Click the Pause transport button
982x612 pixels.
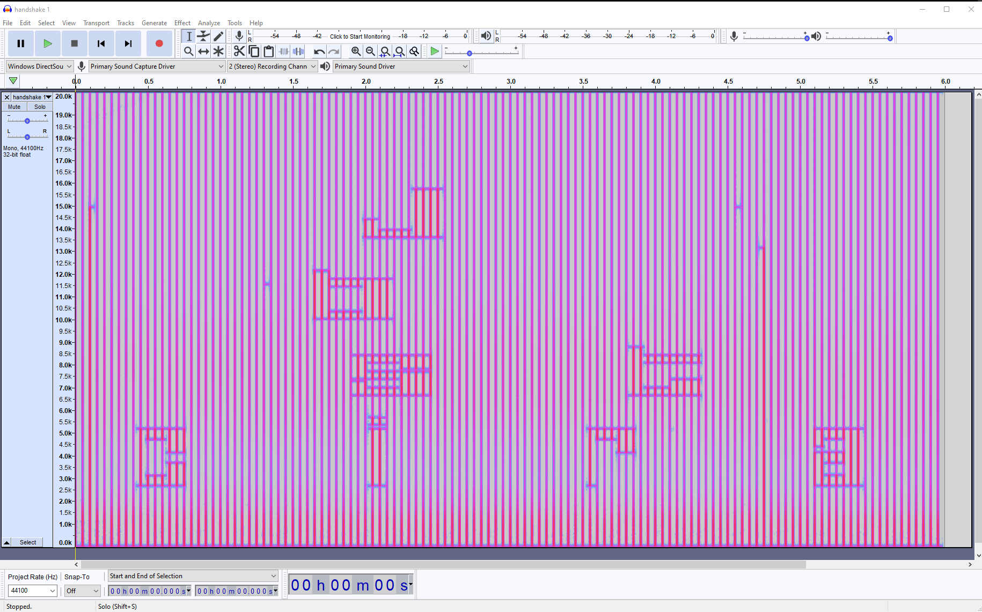[x=21, y=43]
